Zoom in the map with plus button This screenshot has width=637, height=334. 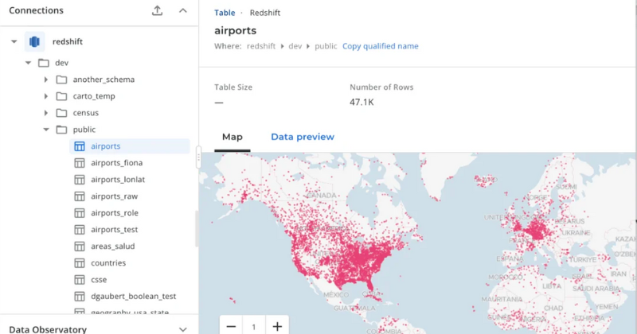pos(277,326)
